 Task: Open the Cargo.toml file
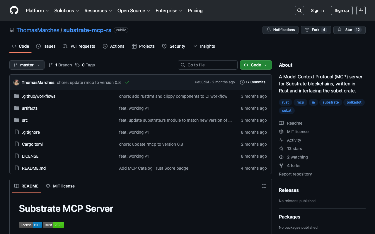(32, 144)
